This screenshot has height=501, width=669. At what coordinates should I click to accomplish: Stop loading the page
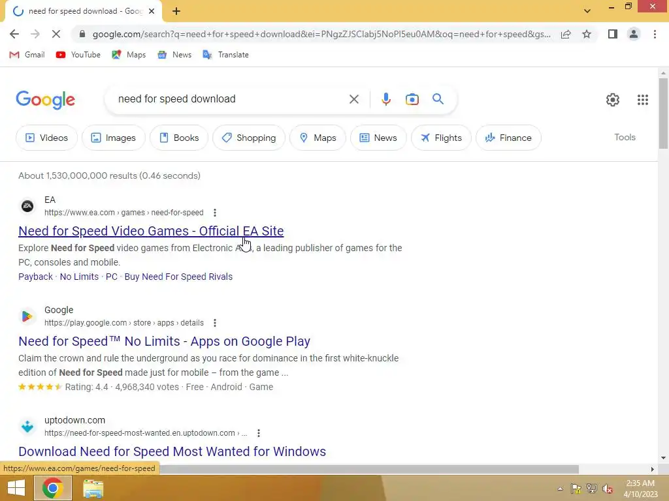click(x=56, y=34)
